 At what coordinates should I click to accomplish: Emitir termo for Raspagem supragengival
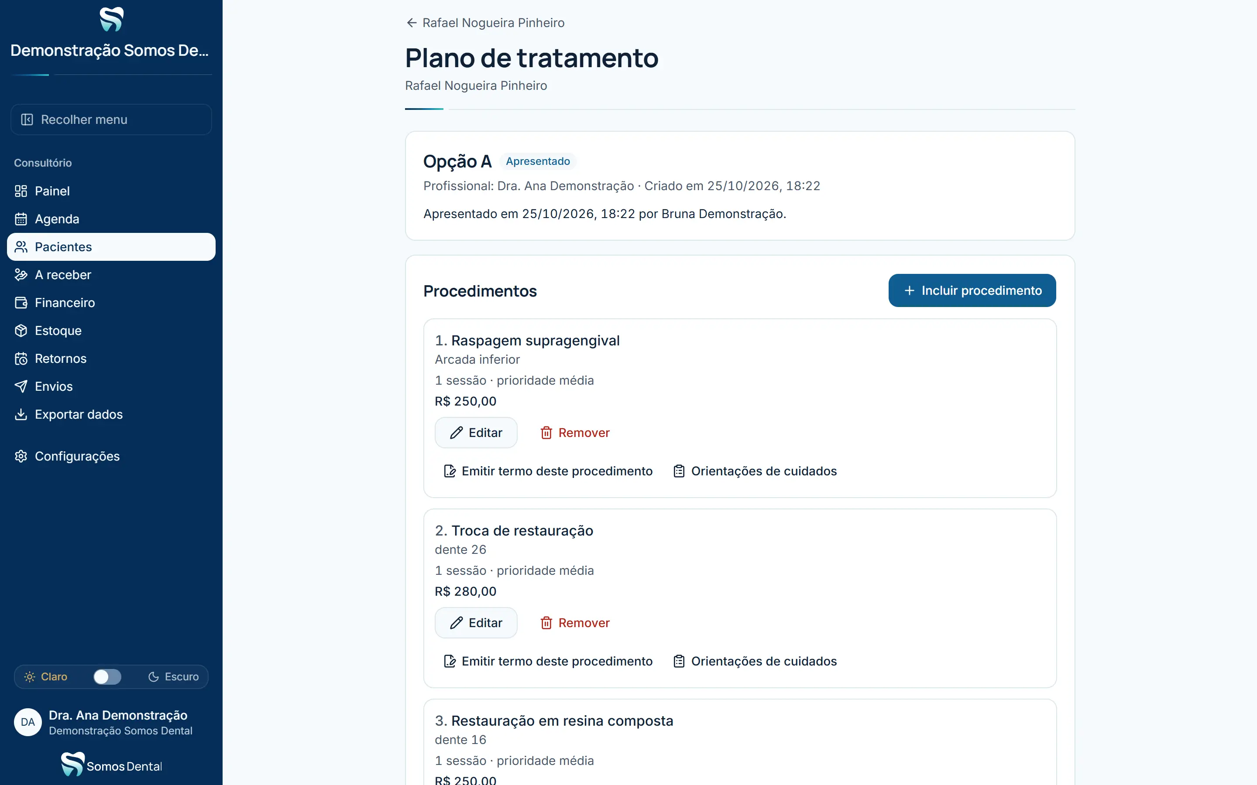point(548,471)
